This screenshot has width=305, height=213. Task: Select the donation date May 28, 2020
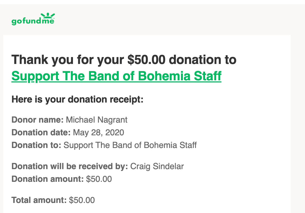(98, 133)
